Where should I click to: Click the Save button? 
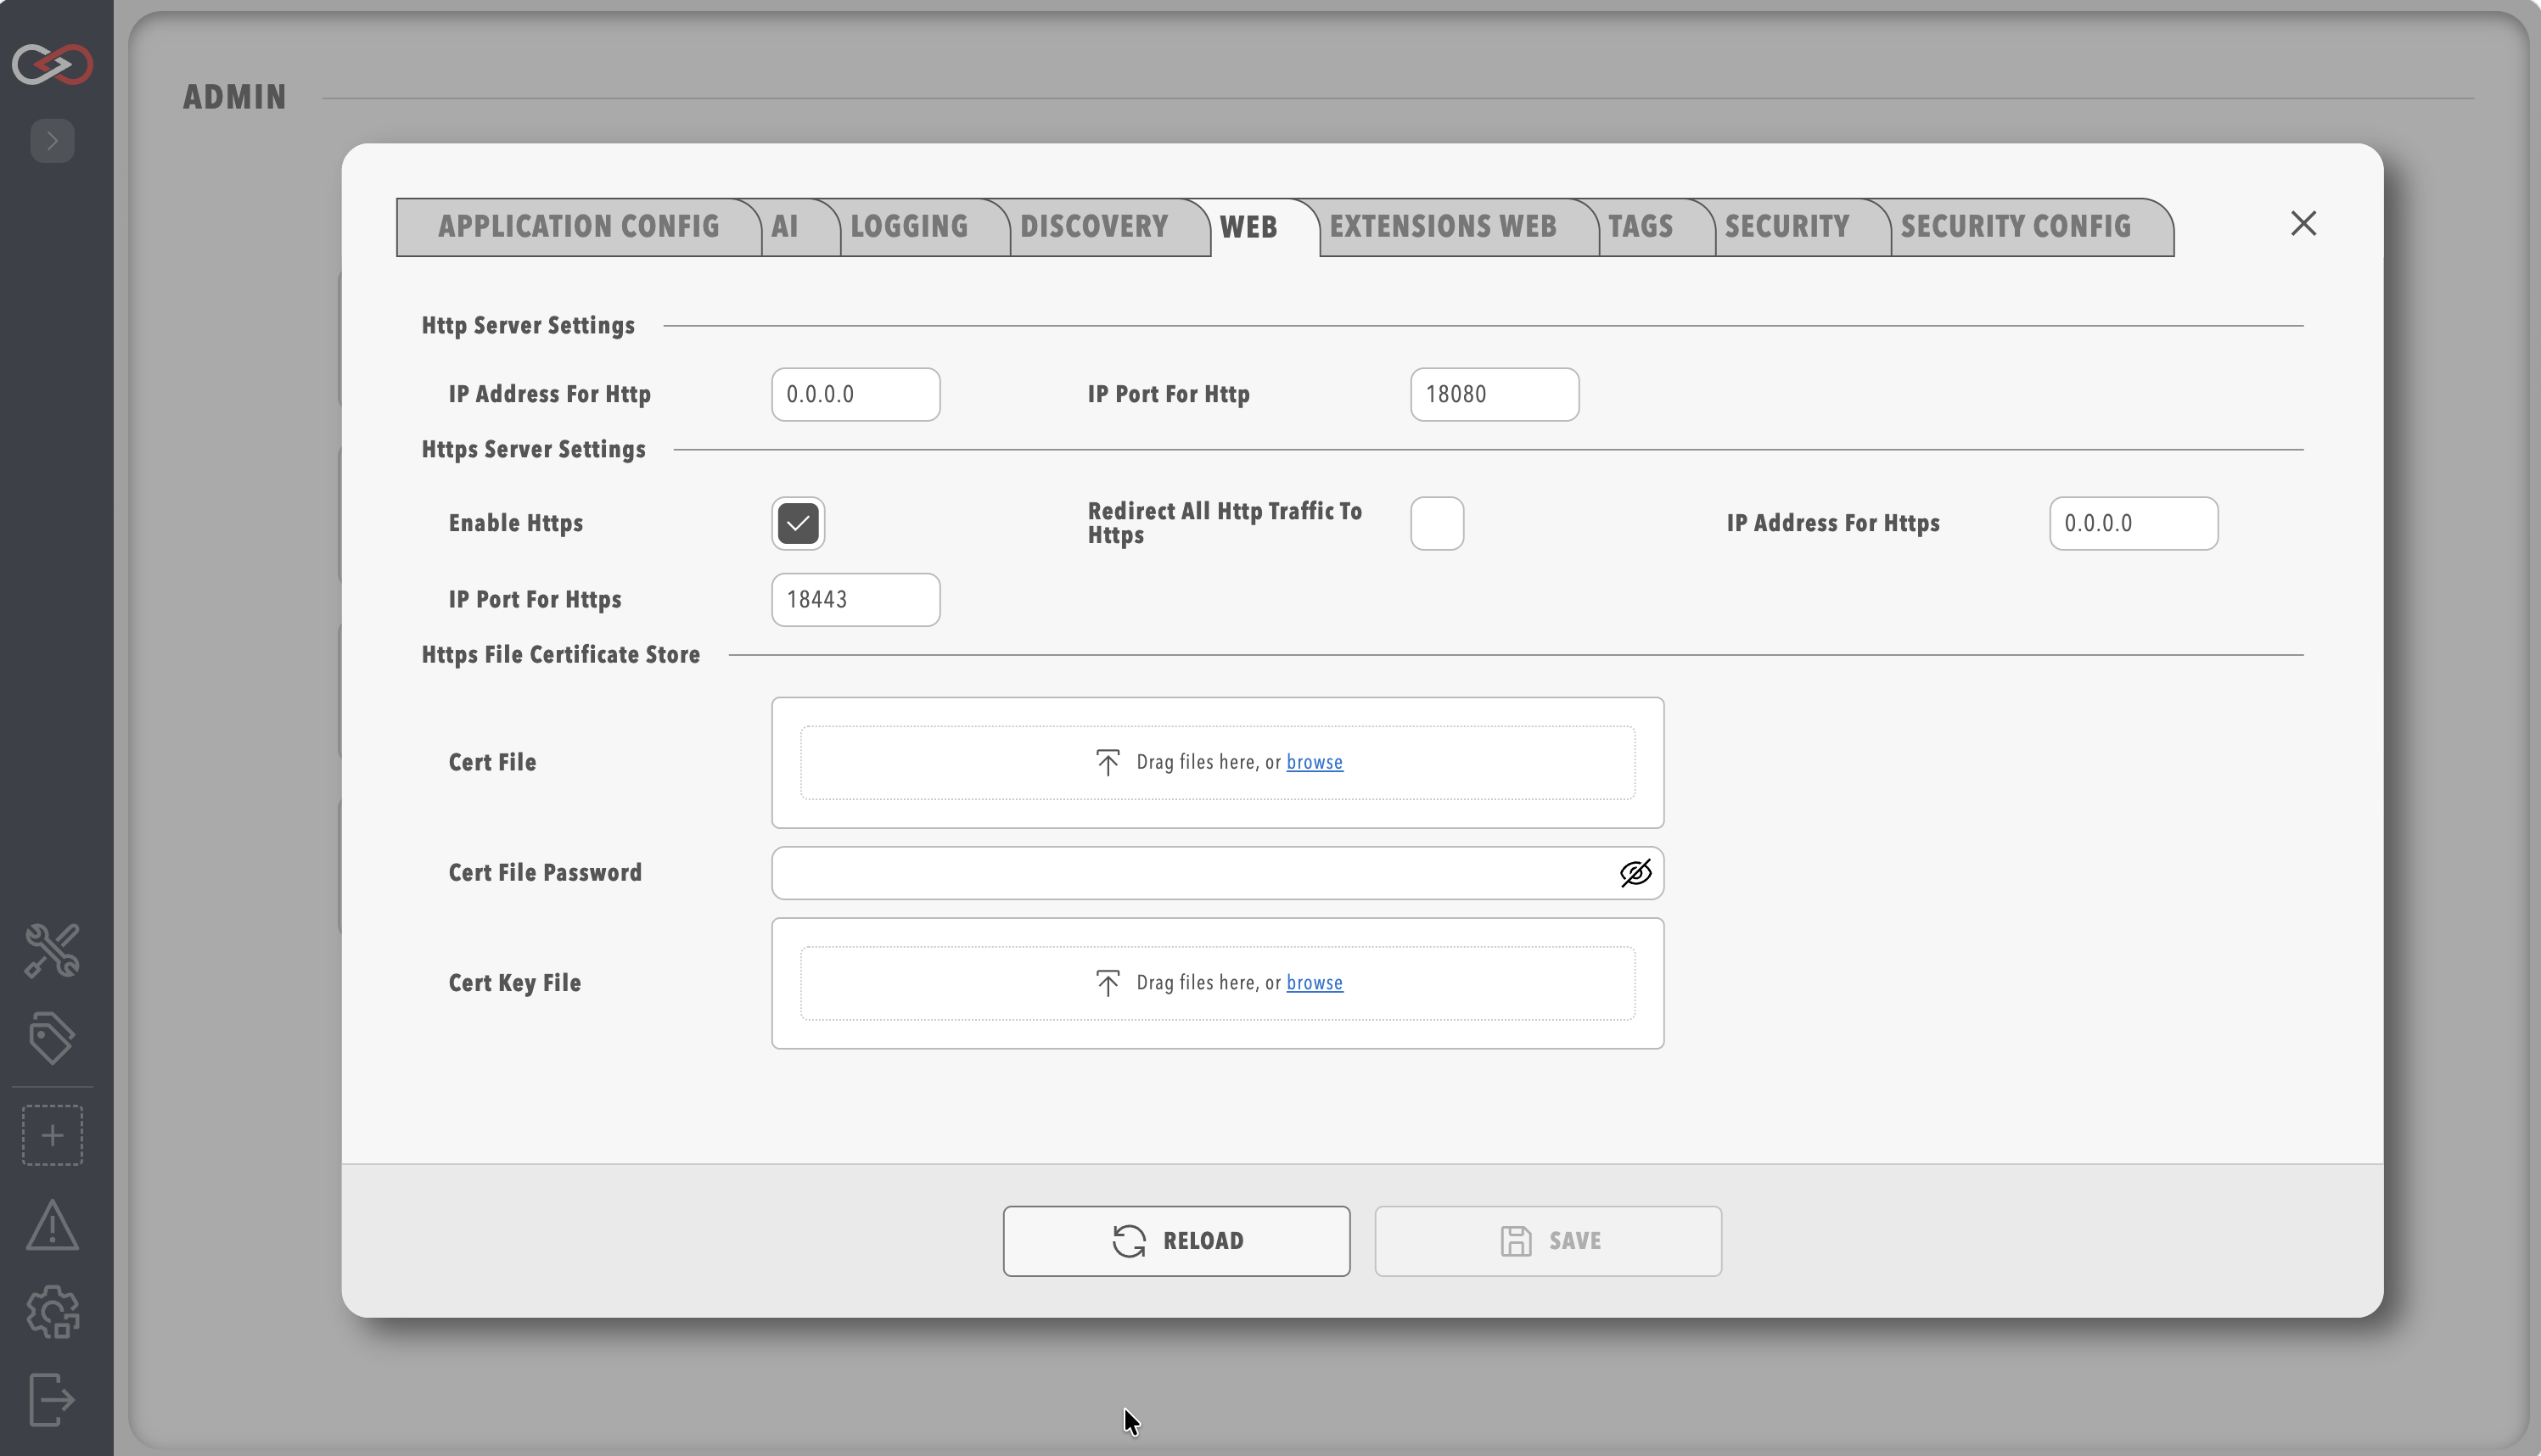pyautogui.click(x=1548, y=1241)
